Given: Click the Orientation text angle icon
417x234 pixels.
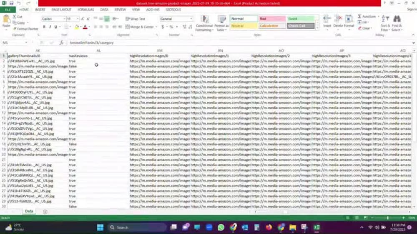Looking at the screenshot, I should point(114,19).
